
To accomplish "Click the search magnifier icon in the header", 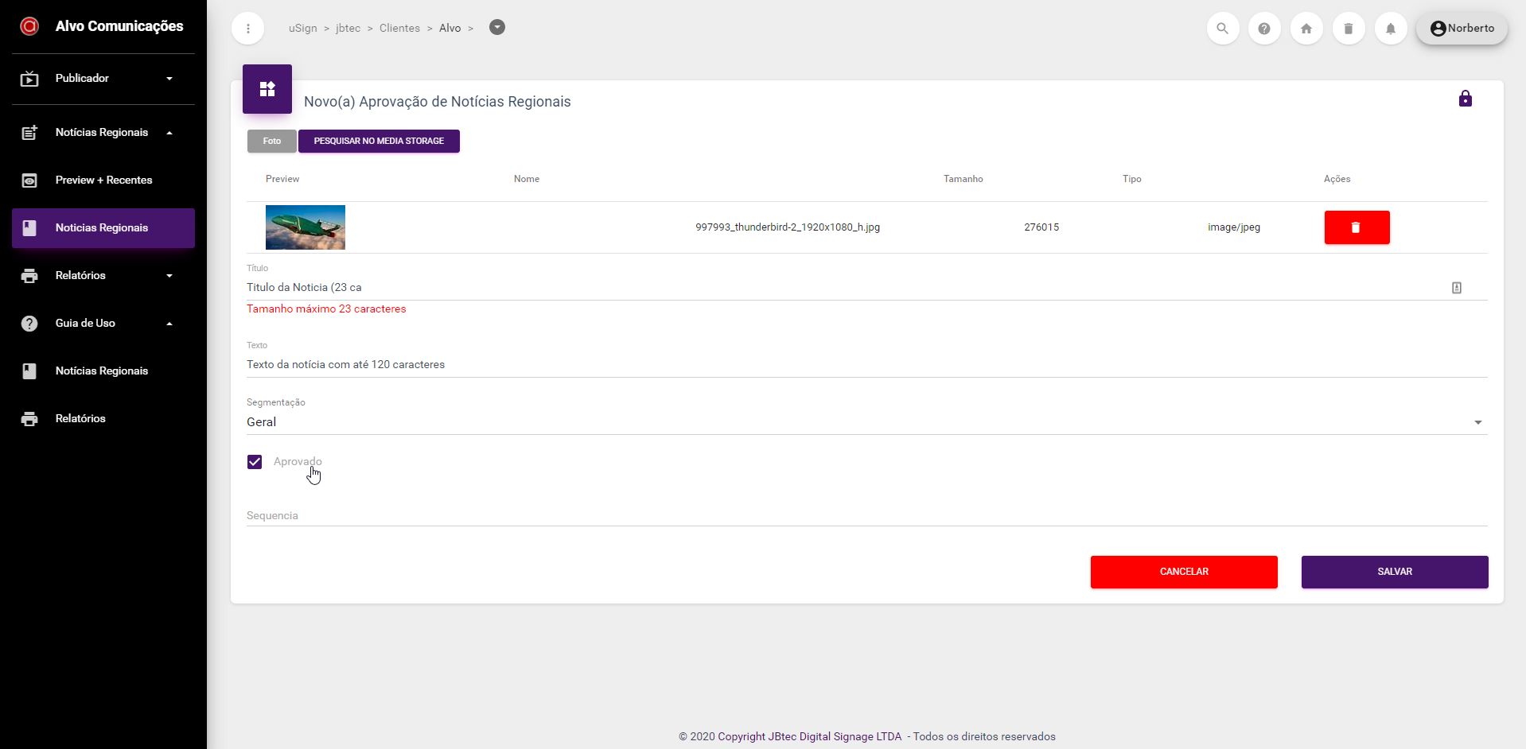I will 1223,29.
